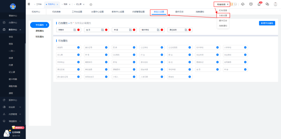This screenshot has width=281, height=139.
Task: Open 营销中心 in the sidebar
Action: [x=13, y=15]
